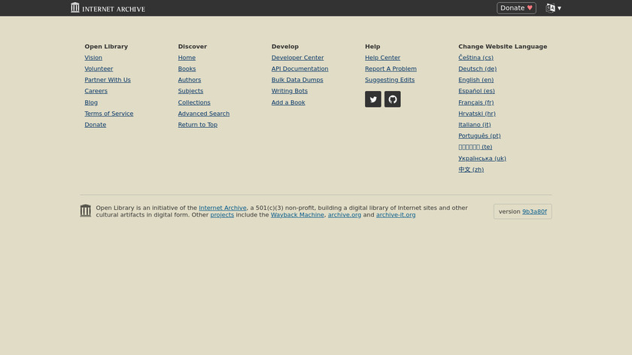Open the Help Center link
Viewport: 632px width, 355px height.
pyautogui.click(x=382, y=58)
